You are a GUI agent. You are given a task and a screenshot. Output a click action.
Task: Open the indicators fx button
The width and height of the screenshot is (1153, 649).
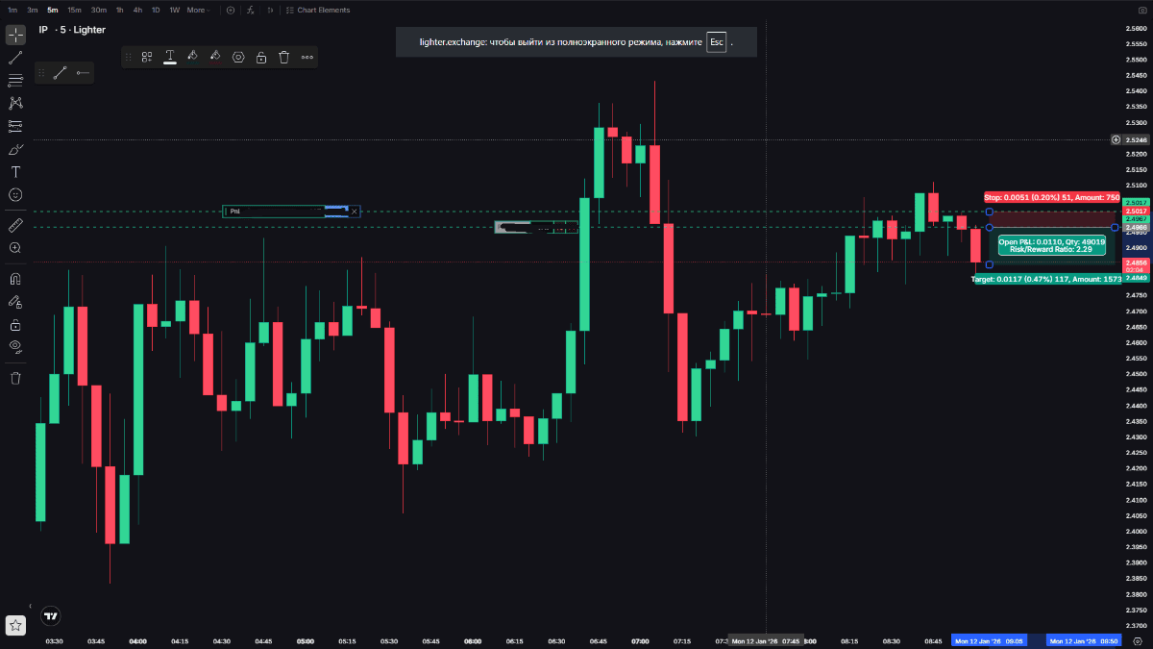tap(251, 11)
